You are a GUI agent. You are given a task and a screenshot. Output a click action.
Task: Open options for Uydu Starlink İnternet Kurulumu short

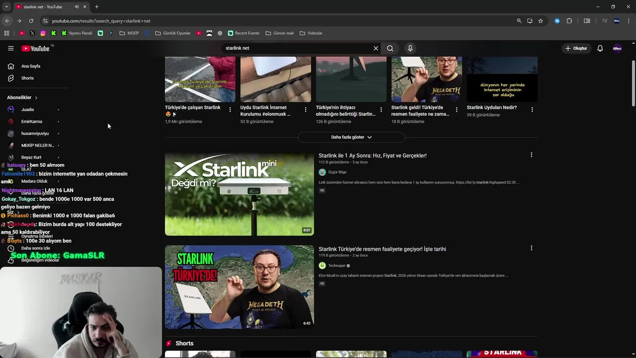point(306,110)
